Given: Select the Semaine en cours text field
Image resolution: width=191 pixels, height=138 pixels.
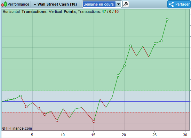Looking at the screenshot, I should pyautogui.click(x=99, y=4).
